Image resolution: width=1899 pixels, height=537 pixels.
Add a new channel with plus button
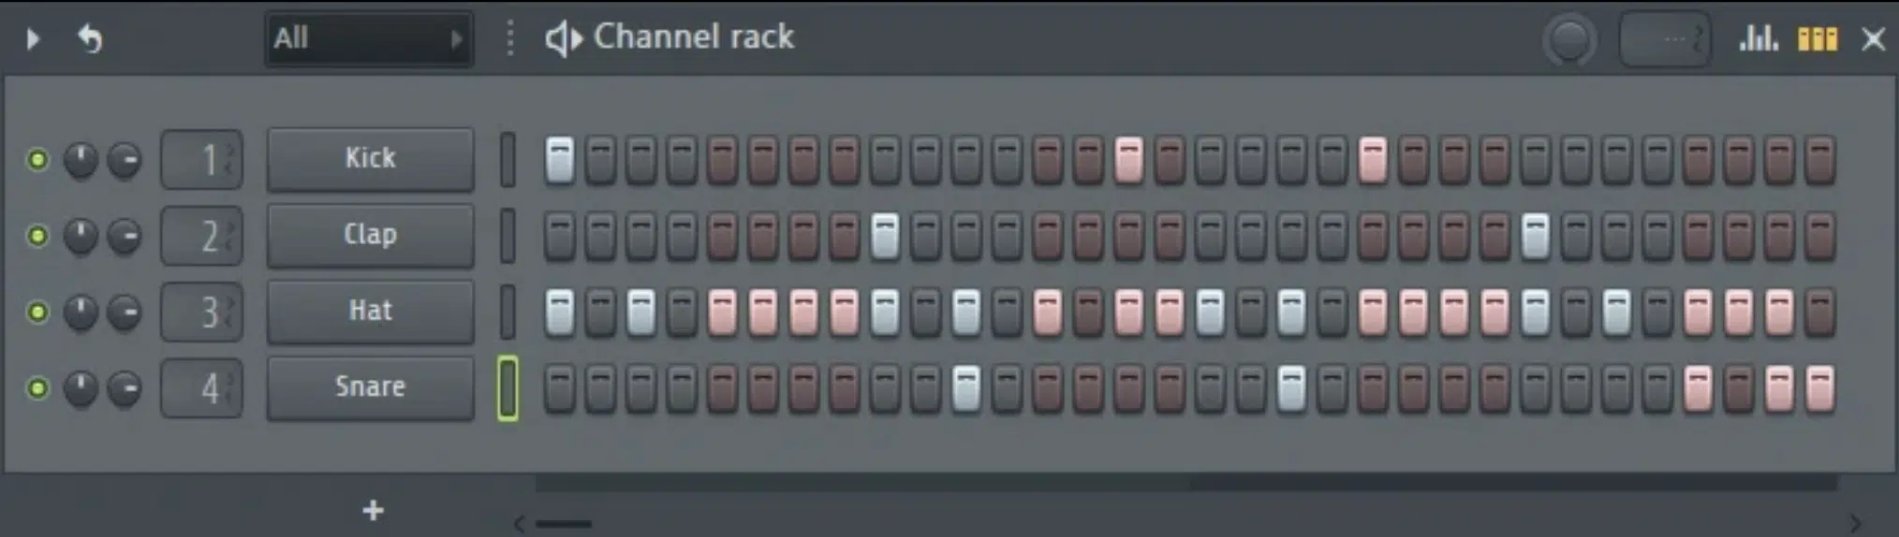(x=373, y=510)
